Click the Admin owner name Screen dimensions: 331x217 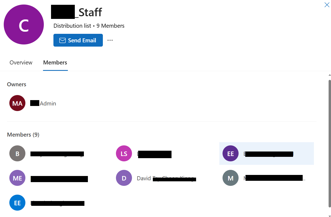click(43, 103)
